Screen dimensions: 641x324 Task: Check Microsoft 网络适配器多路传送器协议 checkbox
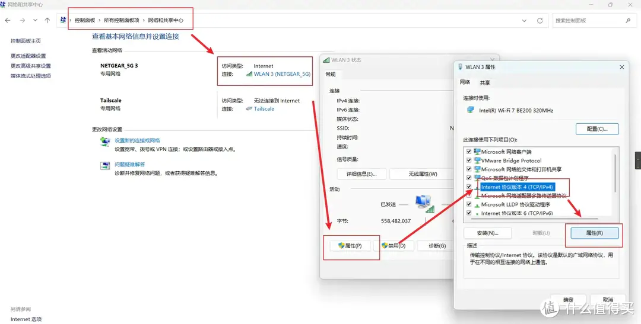coord(469,195)
